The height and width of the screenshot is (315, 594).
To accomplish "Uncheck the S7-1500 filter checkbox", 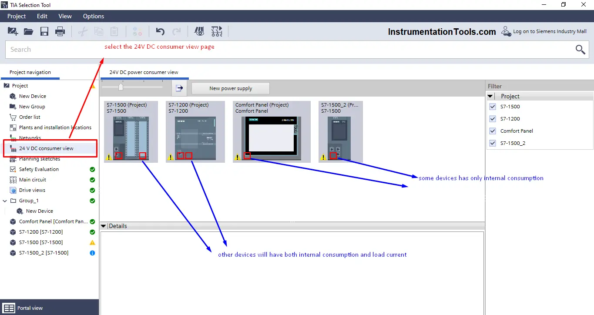I will tap(493, 107).
